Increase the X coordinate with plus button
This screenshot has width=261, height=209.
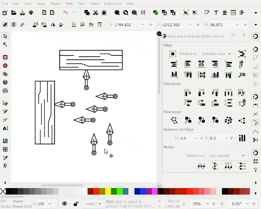[x=151, y=24]
